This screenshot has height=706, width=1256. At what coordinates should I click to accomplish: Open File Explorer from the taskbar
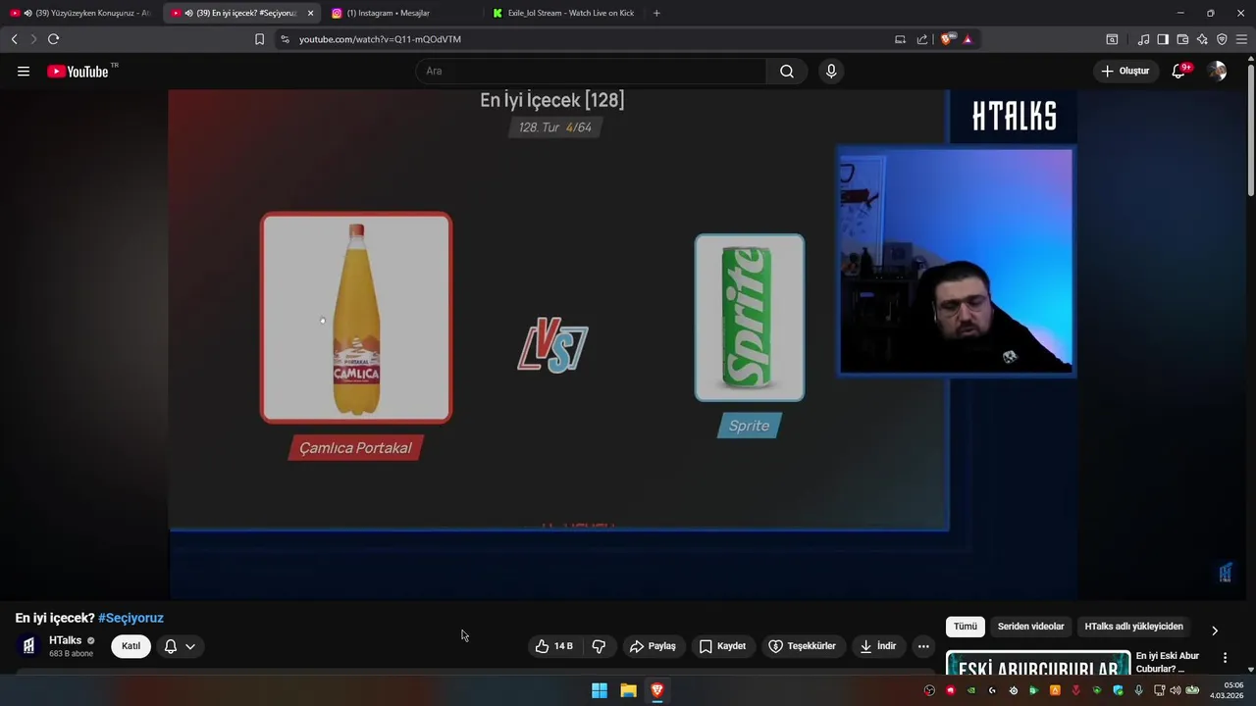[x=628, y=690]
